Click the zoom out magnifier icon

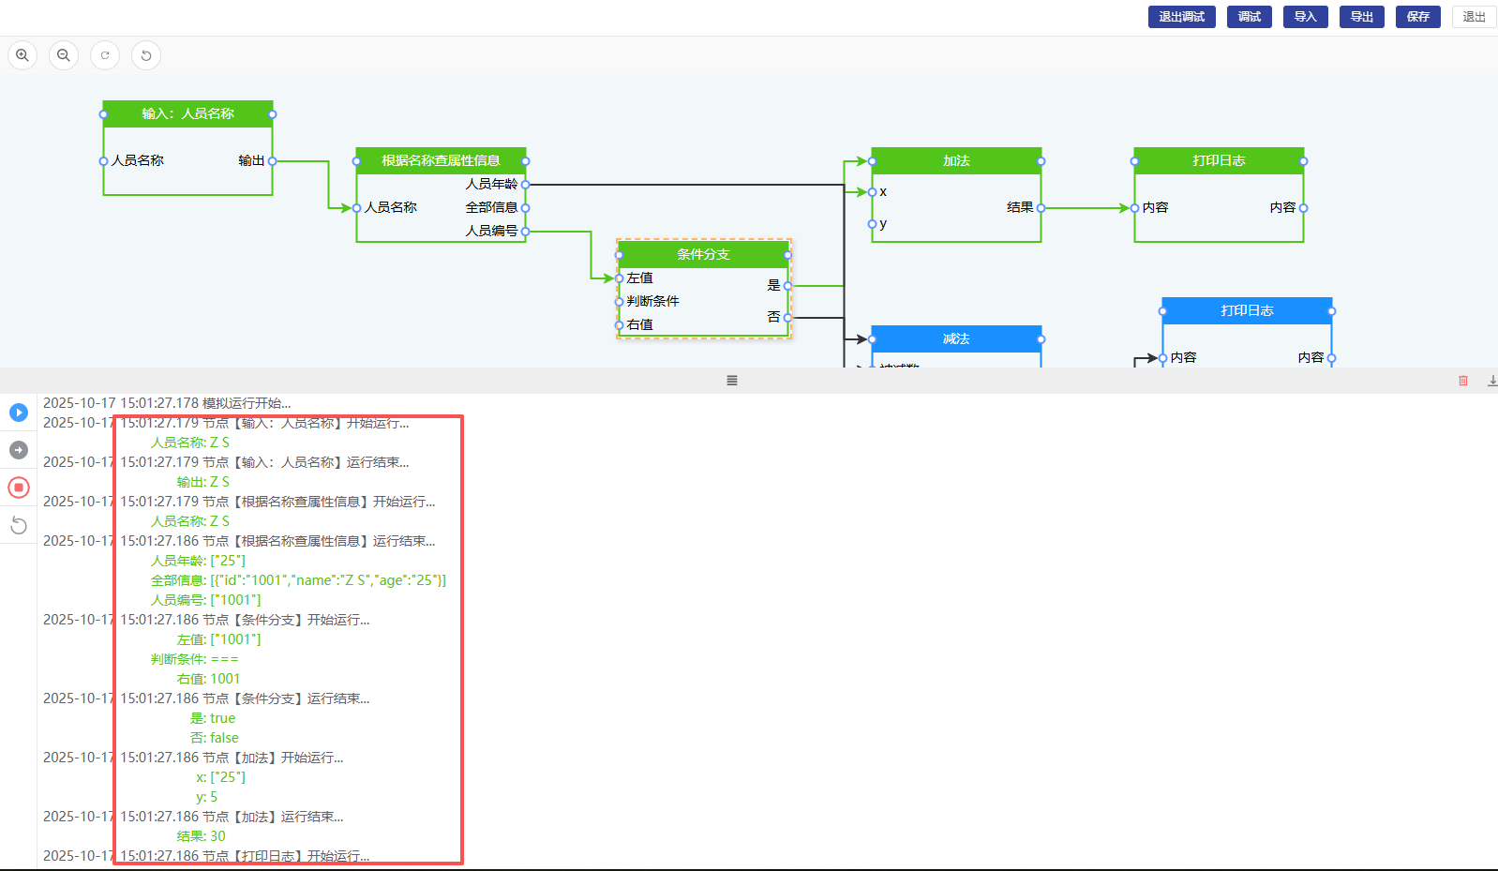[x=64, y=55]
